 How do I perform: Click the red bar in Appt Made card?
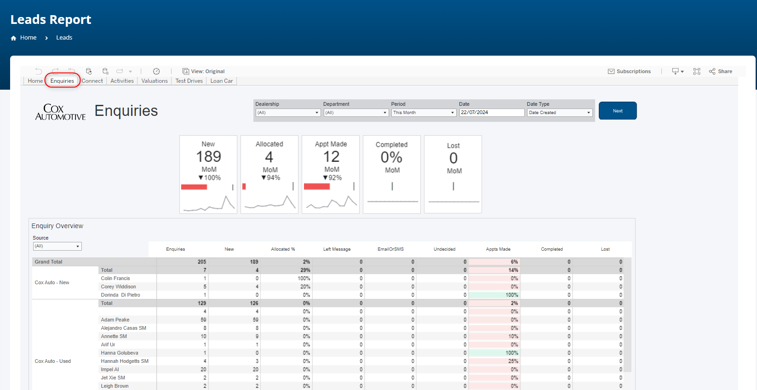(x=317, y=186)
